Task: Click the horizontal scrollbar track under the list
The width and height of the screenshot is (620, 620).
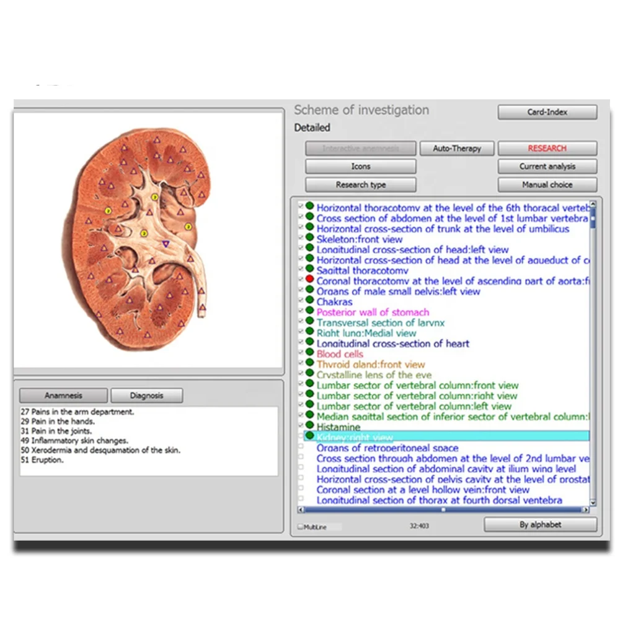Action: click(443, 510)
